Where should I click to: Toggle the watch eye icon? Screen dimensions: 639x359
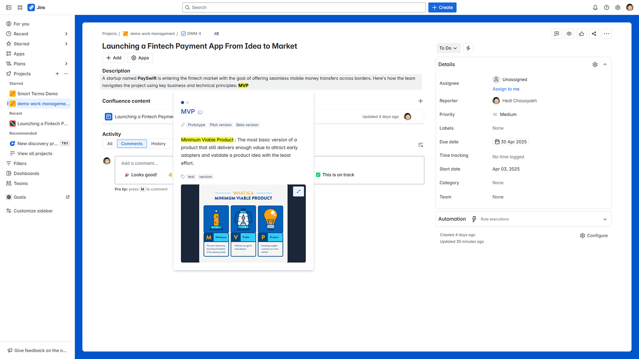click(x=569, y=34)
